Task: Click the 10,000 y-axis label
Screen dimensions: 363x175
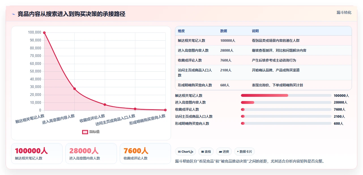Action: 35,102
